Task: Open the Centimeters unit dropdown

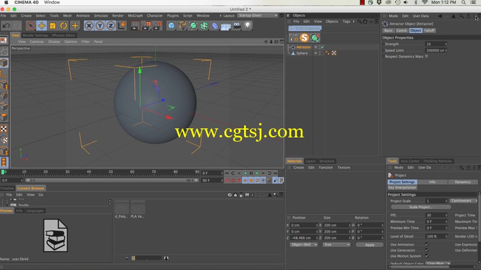Action: click(464, 201)
